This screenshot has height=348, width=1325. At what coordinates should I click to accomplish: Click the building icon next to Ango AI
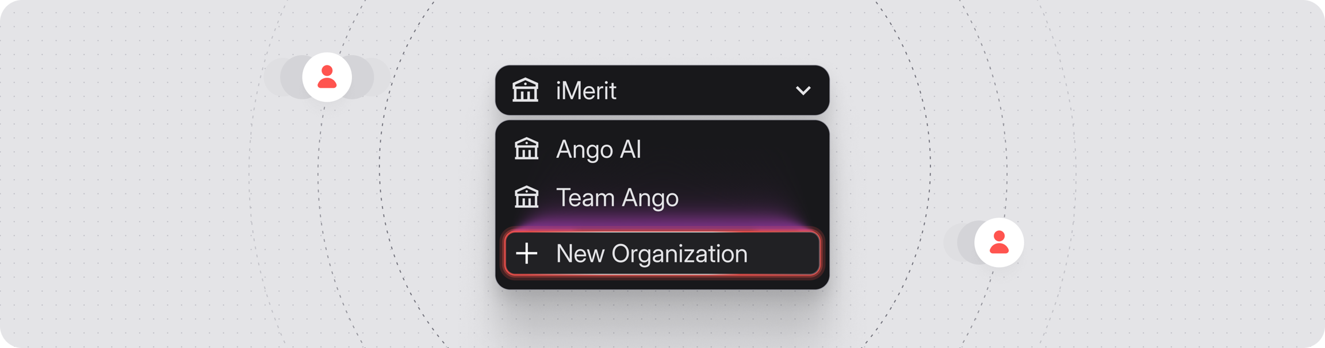coord(526,149)
